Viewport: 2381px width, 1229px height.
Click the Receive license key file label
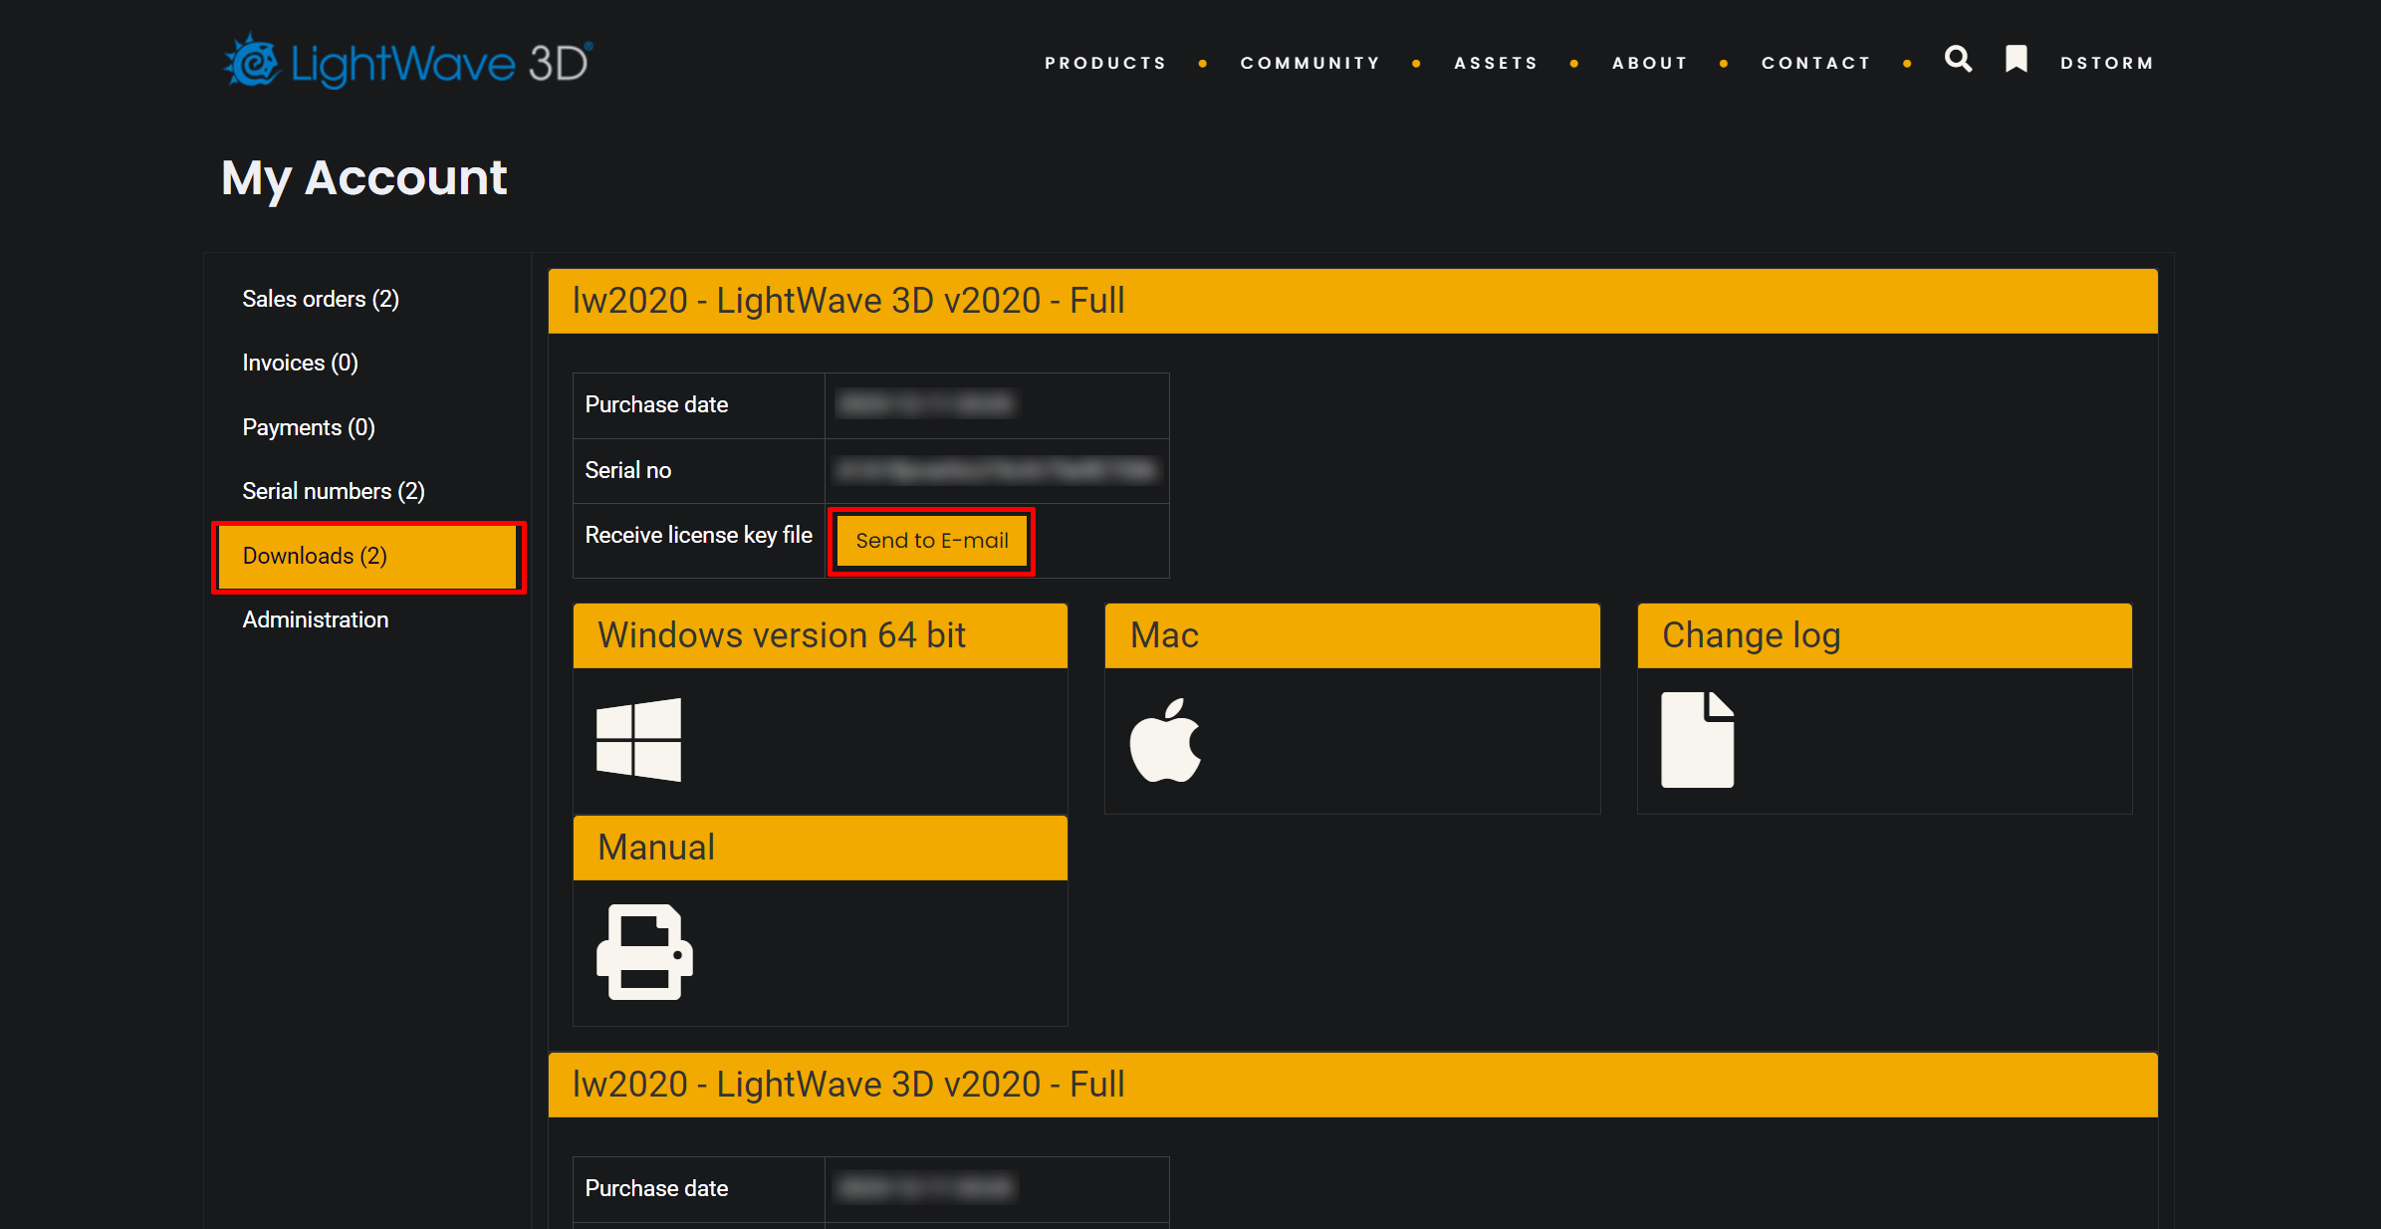pyautogui.click(x=699, y=535)
